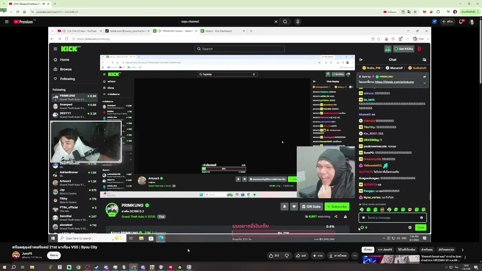
Task: Click the Thai language tag on the stream
Action: pos(161,217)
